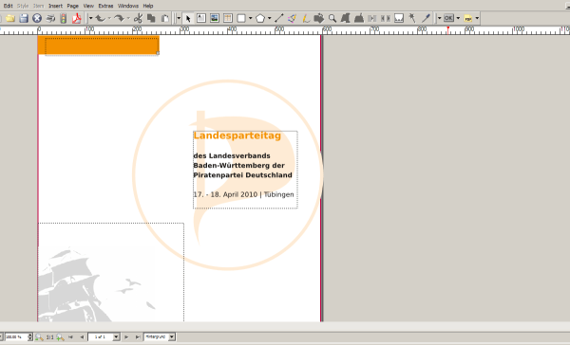Image resolution: width=570 pixels, height=345 pixels.
Task: Select the Insert Shape tool
Action: [241, 18]
